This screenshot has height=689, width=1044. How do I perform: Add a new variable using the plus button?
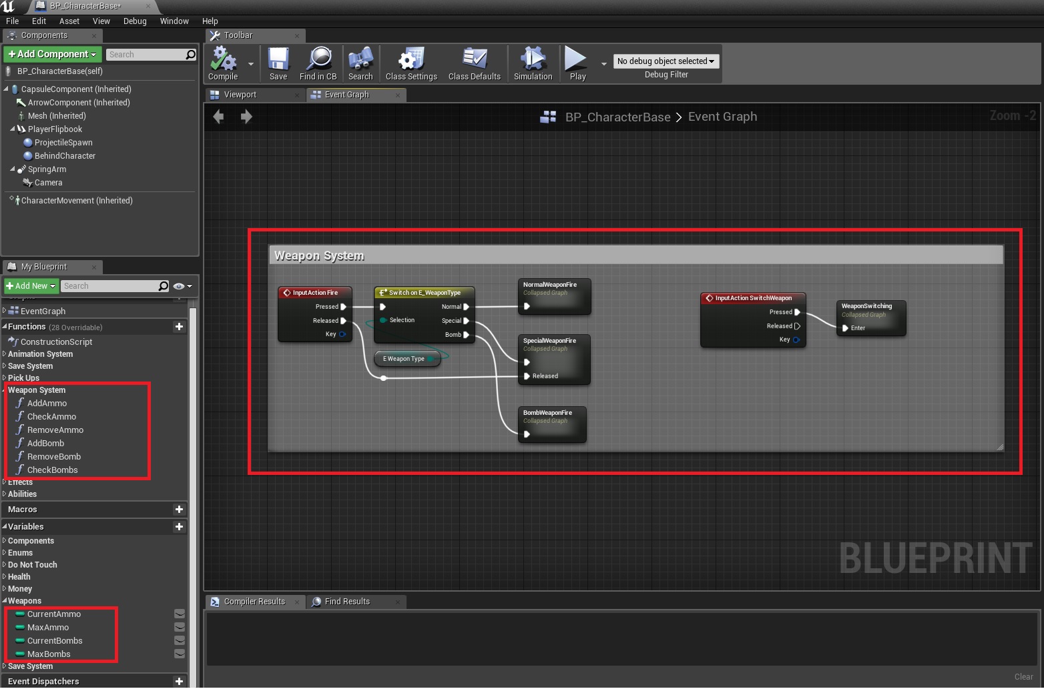click(179, 527)
